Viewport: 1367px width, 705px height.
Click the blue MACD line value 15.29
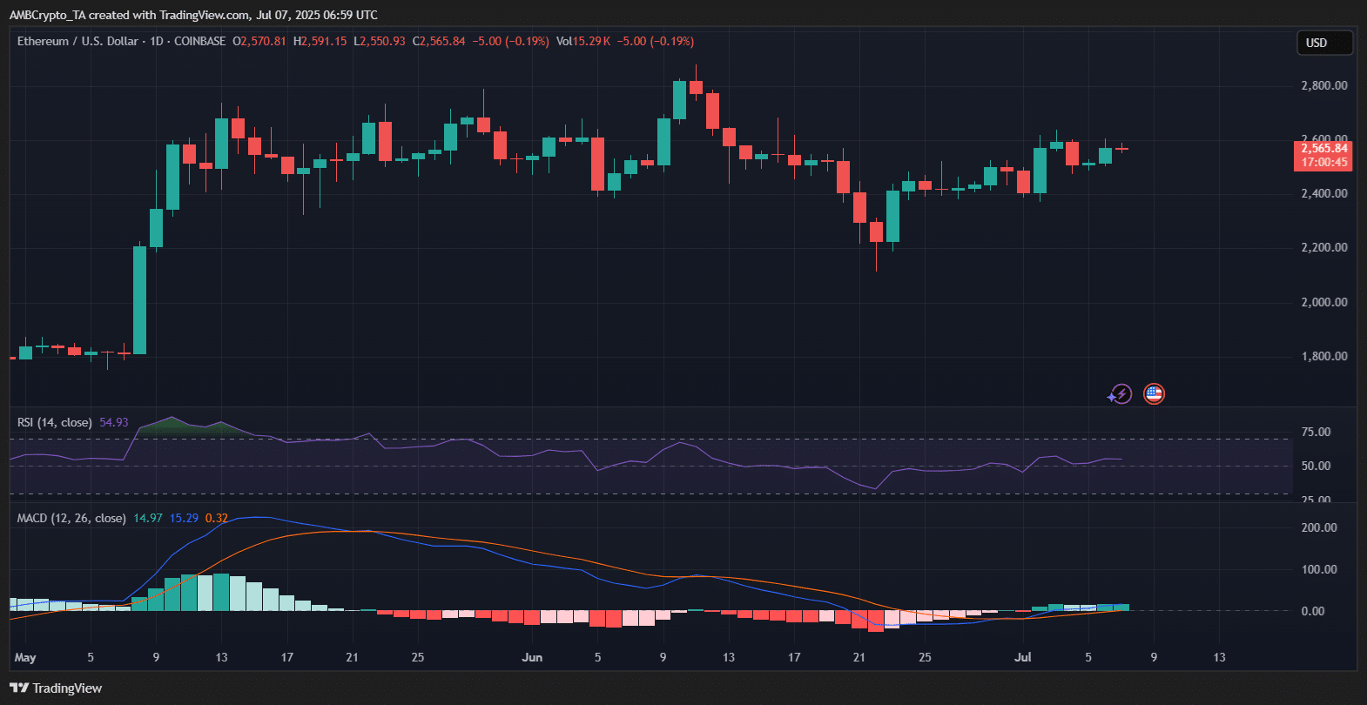pos(184,518)
